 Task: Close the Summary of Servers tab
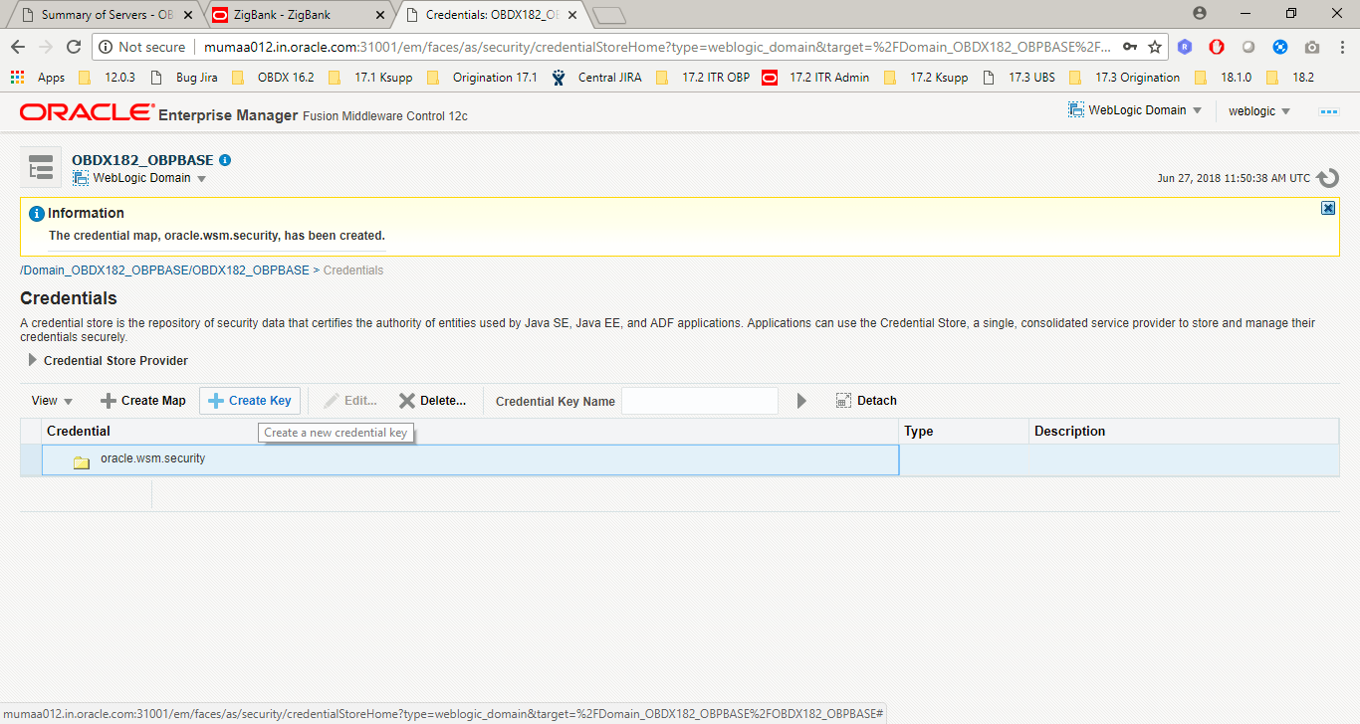coord(188,15)
